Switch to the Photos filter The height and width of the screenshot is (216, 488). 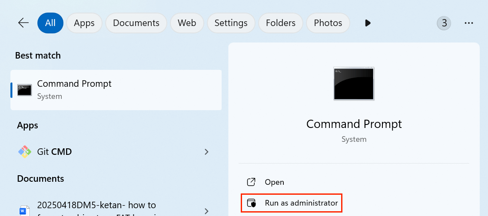(328, 23)
